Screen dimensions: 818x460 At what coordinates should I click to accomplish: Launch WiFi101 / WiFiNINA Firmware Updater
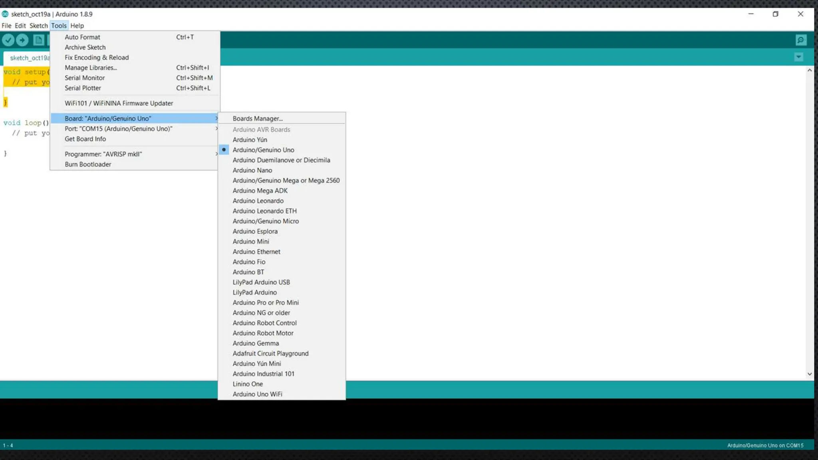click(x=135, y=103)
